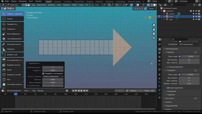Activate the Select Box tool
The height and width of the screenshot is (114, 202).
pyautogui.click(x=13, y=14)
